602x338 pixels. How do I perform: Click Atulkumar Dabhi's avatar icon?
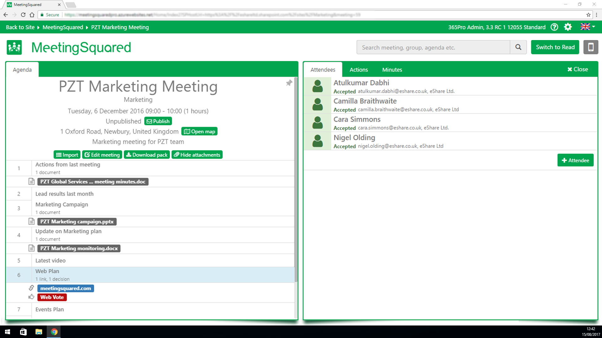click(317, 86)
